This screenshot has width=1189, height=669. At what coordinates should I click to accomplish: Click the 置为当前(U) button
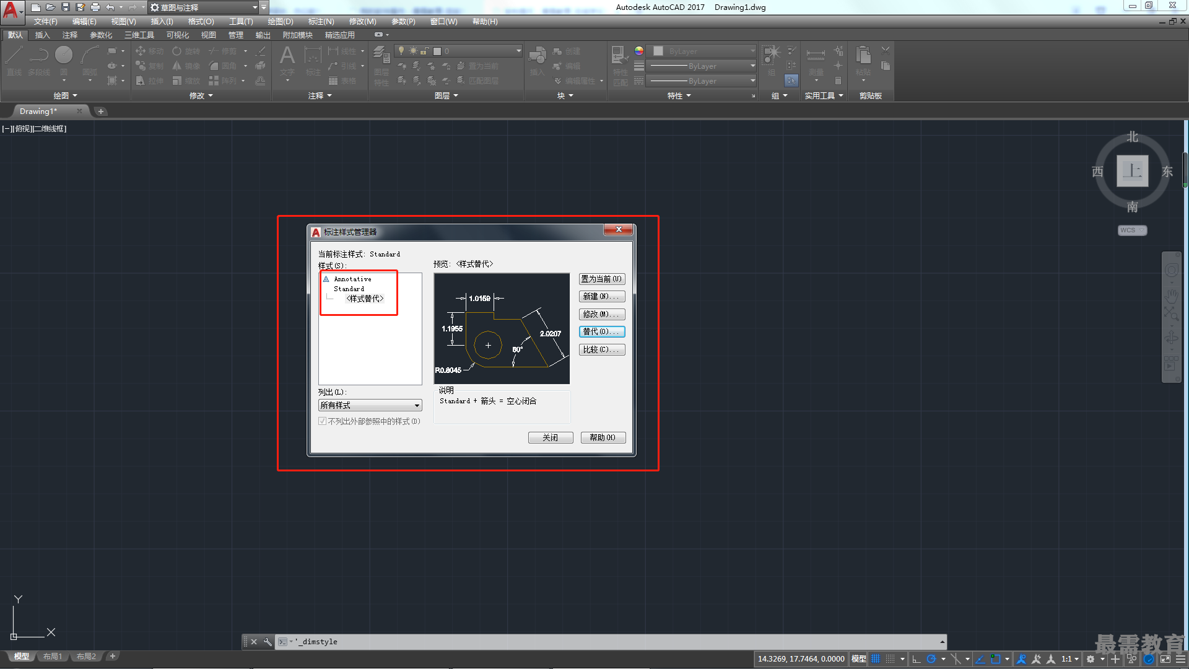(602, 279)
